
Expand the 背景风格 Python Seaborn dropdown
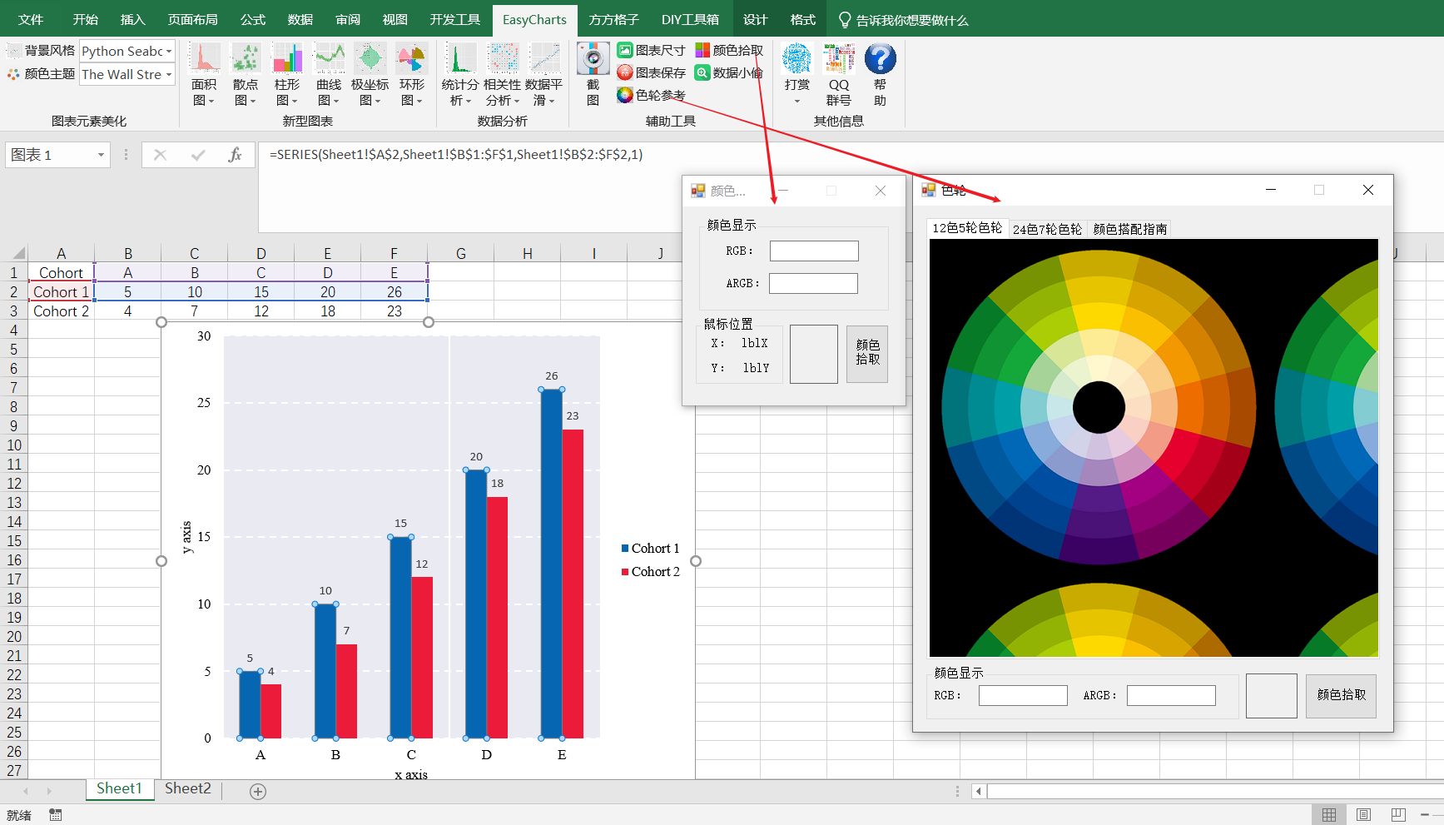(x=169, y=52)
